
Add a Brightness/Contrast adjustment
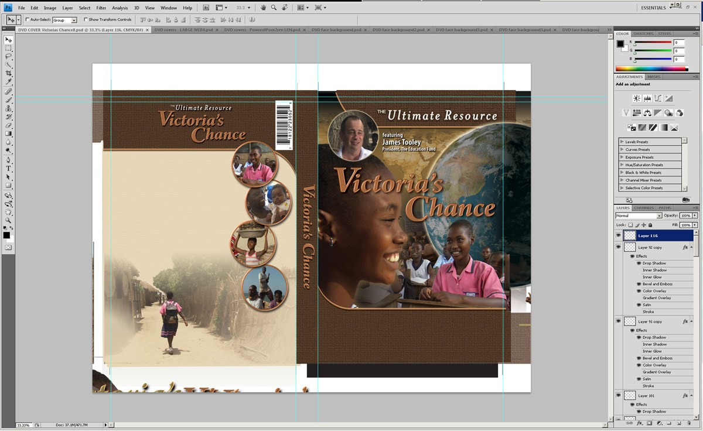[x=637, y=98]
